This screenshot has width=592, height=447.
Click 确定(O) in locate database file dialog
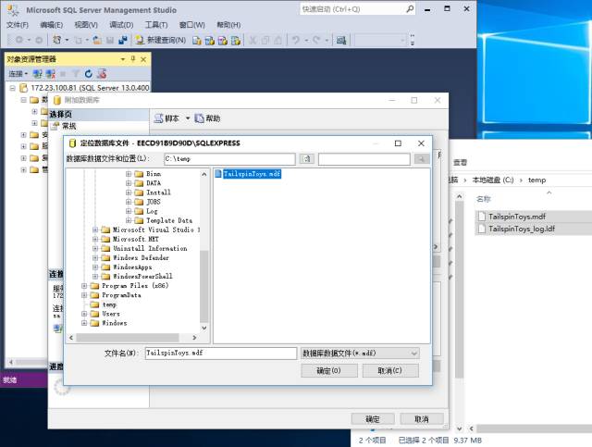click(329, 371)
